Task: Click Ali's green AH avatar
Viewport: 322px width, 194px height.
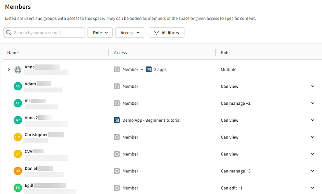Action: click(x=18, y=103)
